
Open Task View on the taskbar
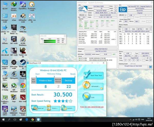[15, 120]
